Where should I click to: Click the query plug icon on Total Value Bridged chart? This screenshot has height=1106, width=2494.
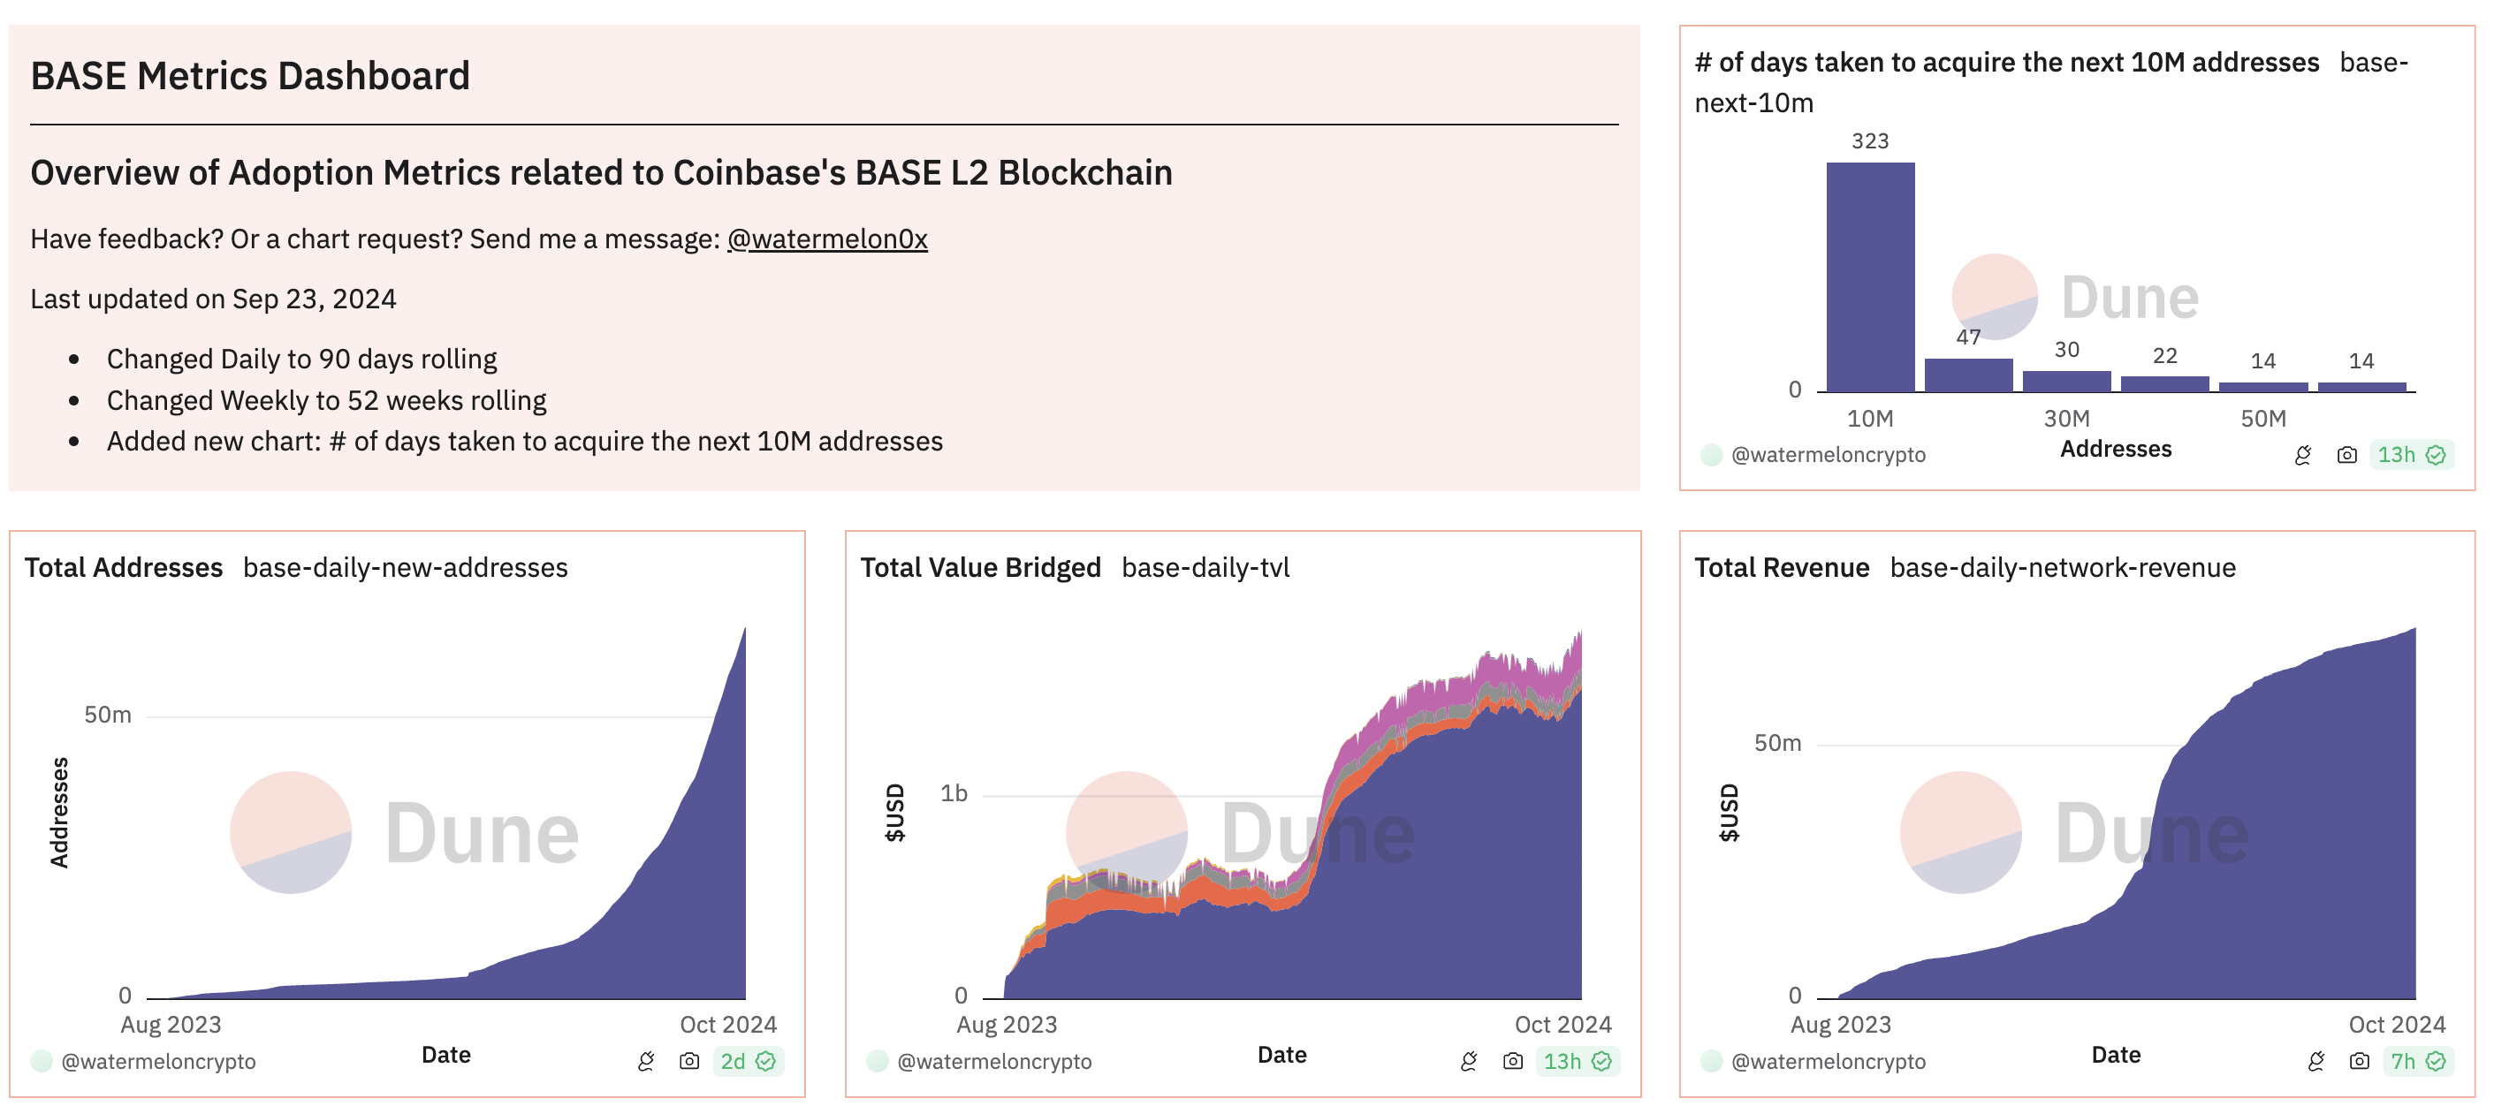tap(1470, 1062)
